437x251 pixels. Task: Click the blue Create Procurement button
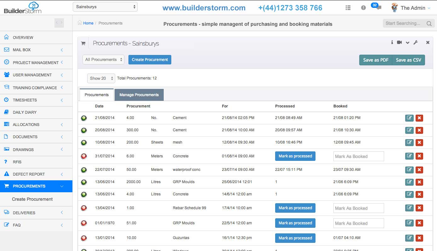point(150,60)
